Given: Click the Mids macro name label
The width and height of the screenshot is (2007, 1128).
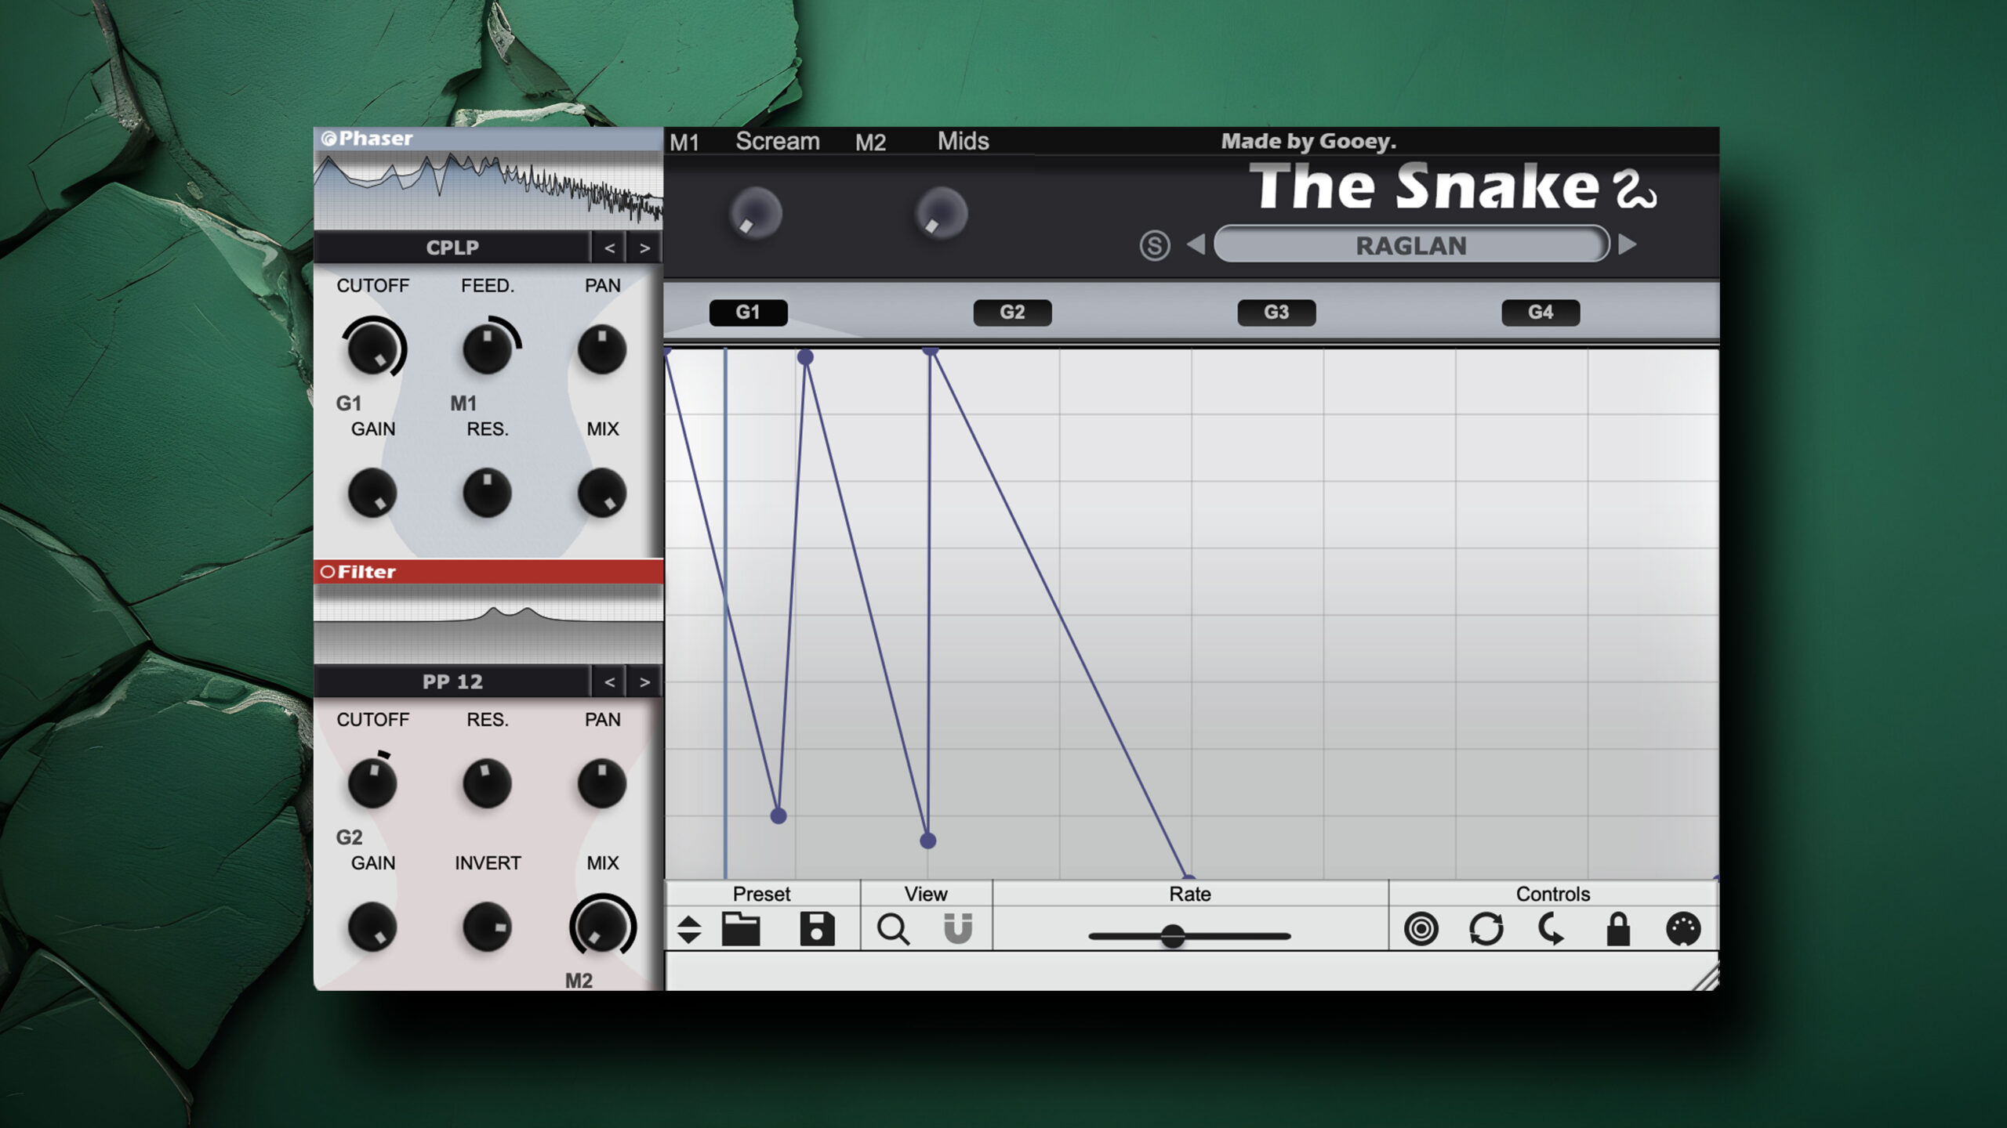Looking at the screenshot, I should pos(963,141).
